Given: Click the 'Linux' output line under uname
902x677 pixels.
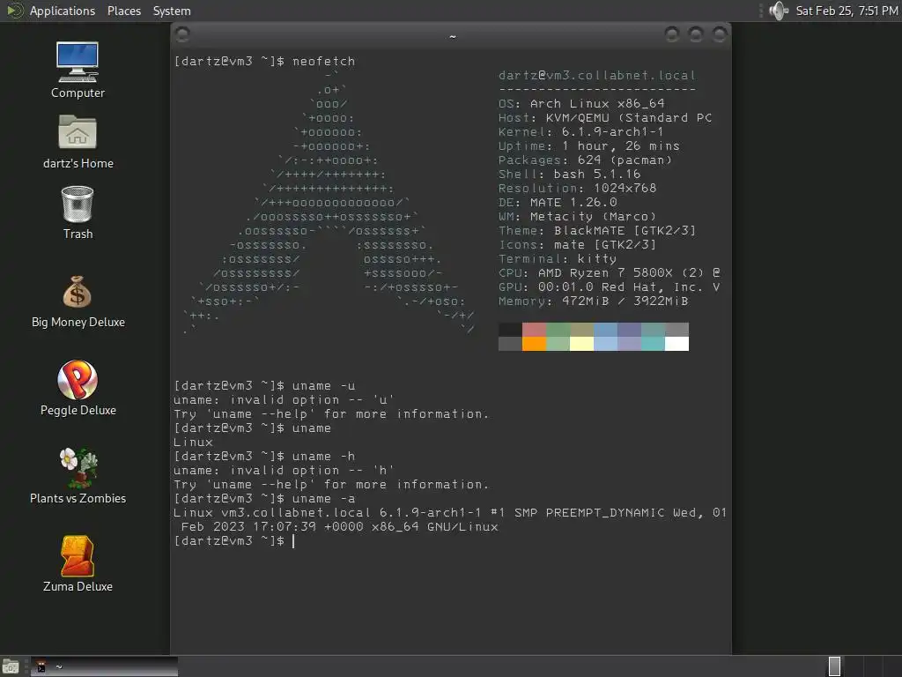Looking at the screenshot, I should 193,443.
